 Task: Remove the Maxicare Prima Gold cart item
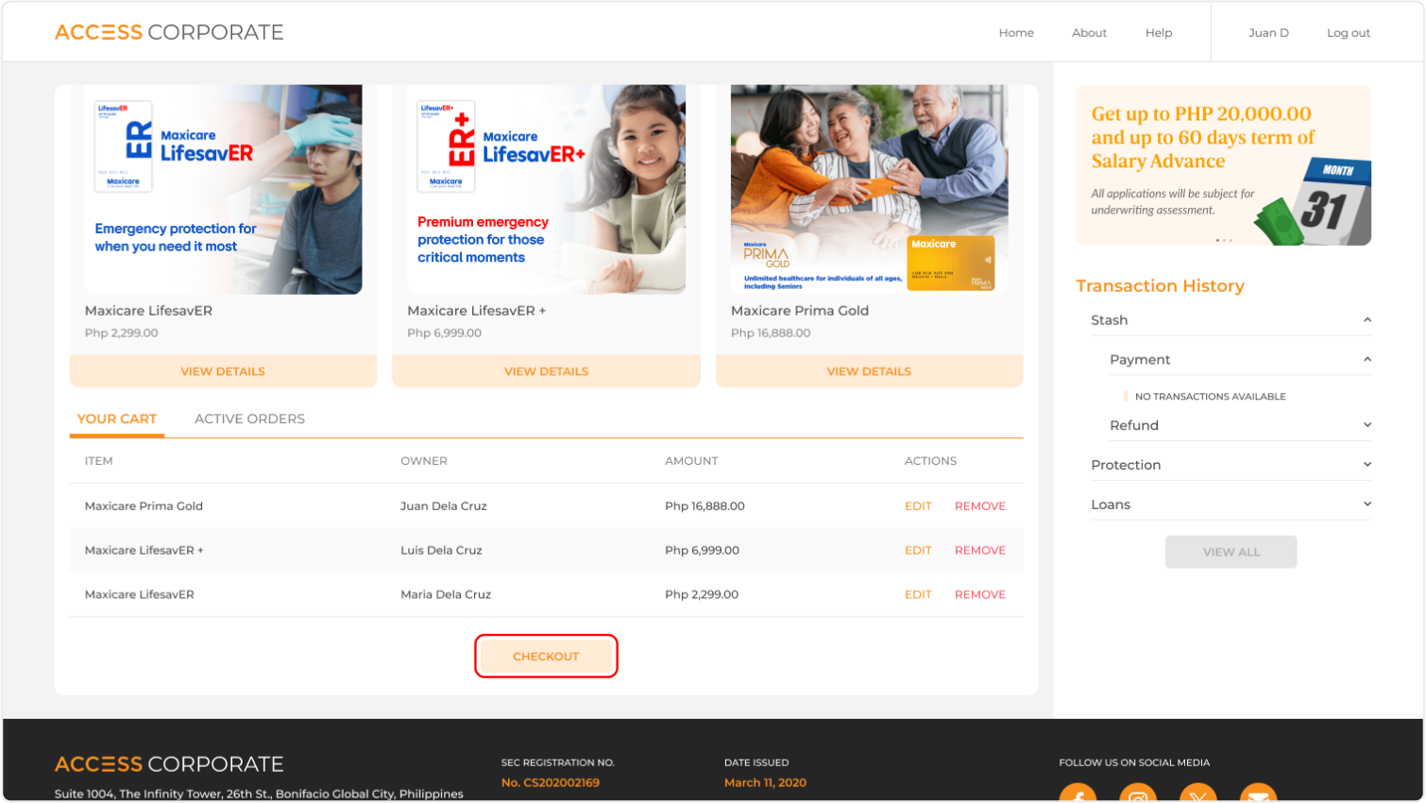coord(980,506)
